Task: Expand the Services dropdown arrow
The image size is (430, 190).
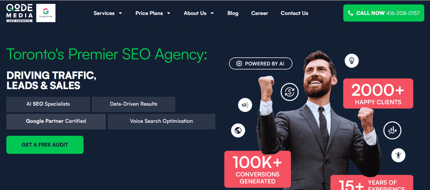Action: pos(120,13)
